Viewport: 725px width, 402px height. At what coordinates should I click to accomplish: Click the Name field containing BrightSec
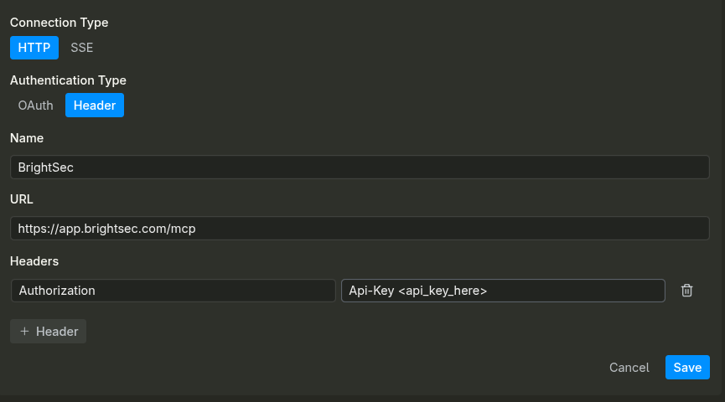pyautogui.click(x=360, y=167)
